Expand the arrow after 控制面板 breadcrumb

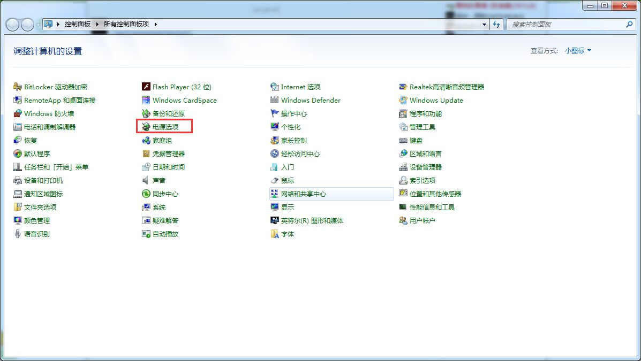tap(97, 24)
